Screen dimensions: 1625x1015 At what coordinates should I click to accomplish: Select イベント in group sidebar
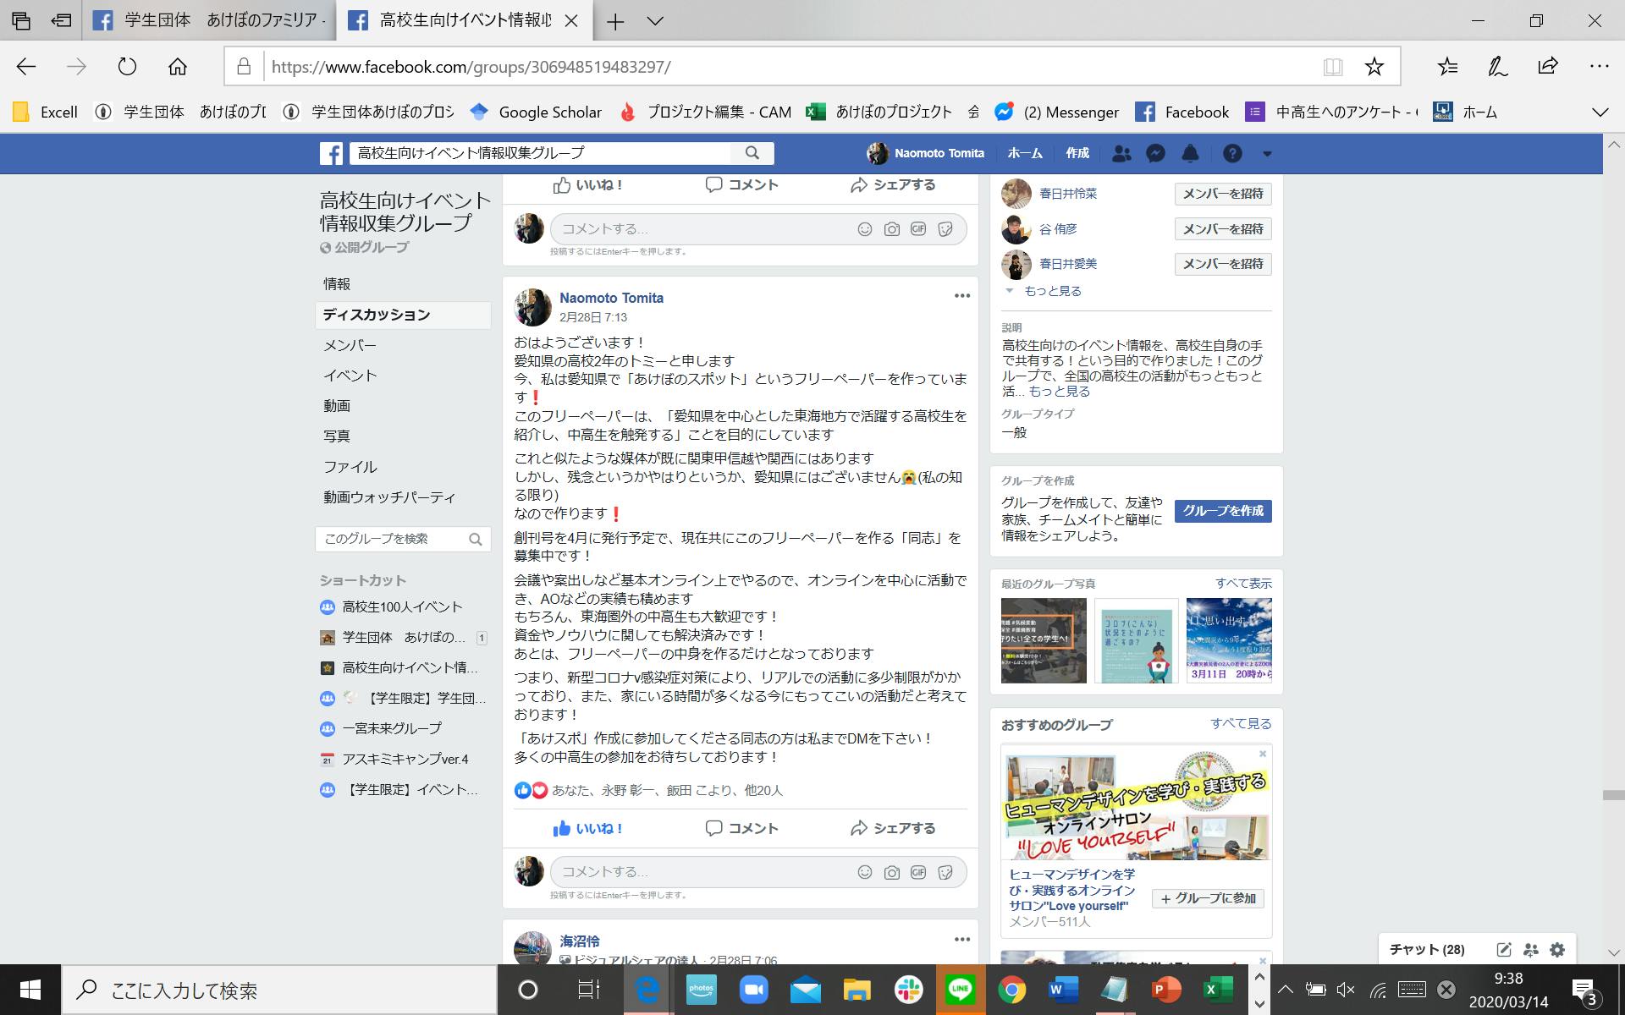point(350,376)
